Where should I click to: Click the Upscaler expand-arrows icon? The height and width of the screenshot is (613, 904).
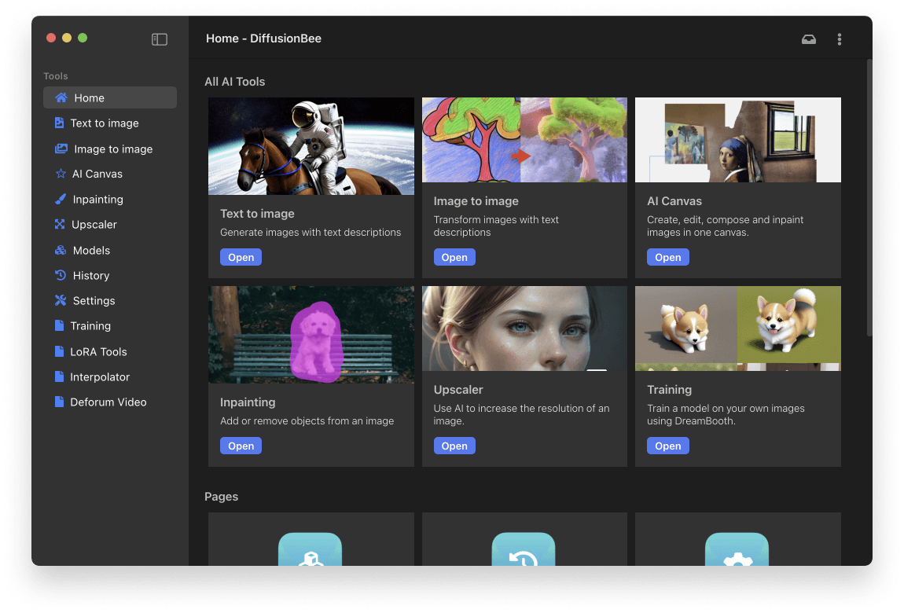pos(60,224)
